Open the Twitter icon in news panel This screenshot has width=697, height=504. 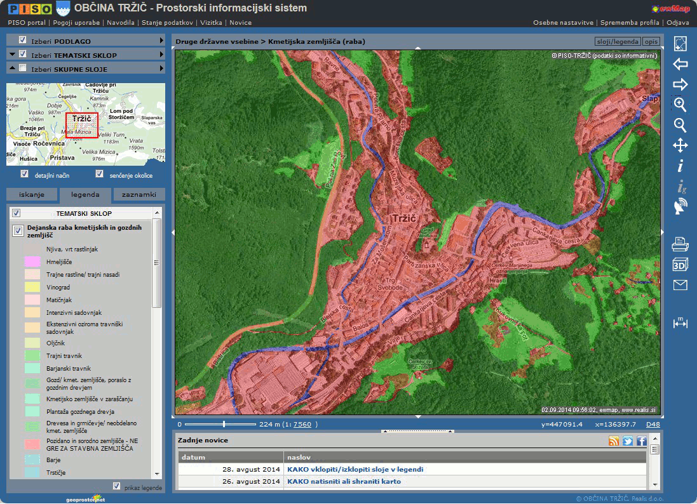(628, 441)
